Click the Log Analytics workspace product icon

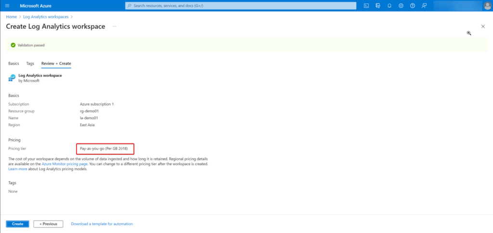pyautogui.click(x=12, y=78)
